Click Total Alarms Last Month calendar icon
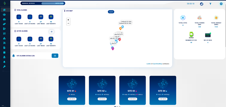Viewport: 226px width, 107px height. (51, 17)
